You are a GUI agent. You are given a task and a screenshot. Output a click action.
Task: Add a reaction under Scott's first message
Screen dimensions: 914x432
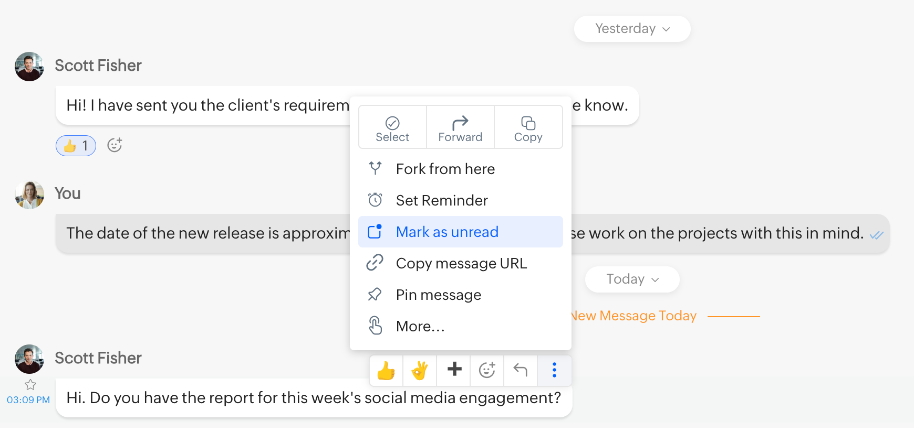tap(115, 145)
